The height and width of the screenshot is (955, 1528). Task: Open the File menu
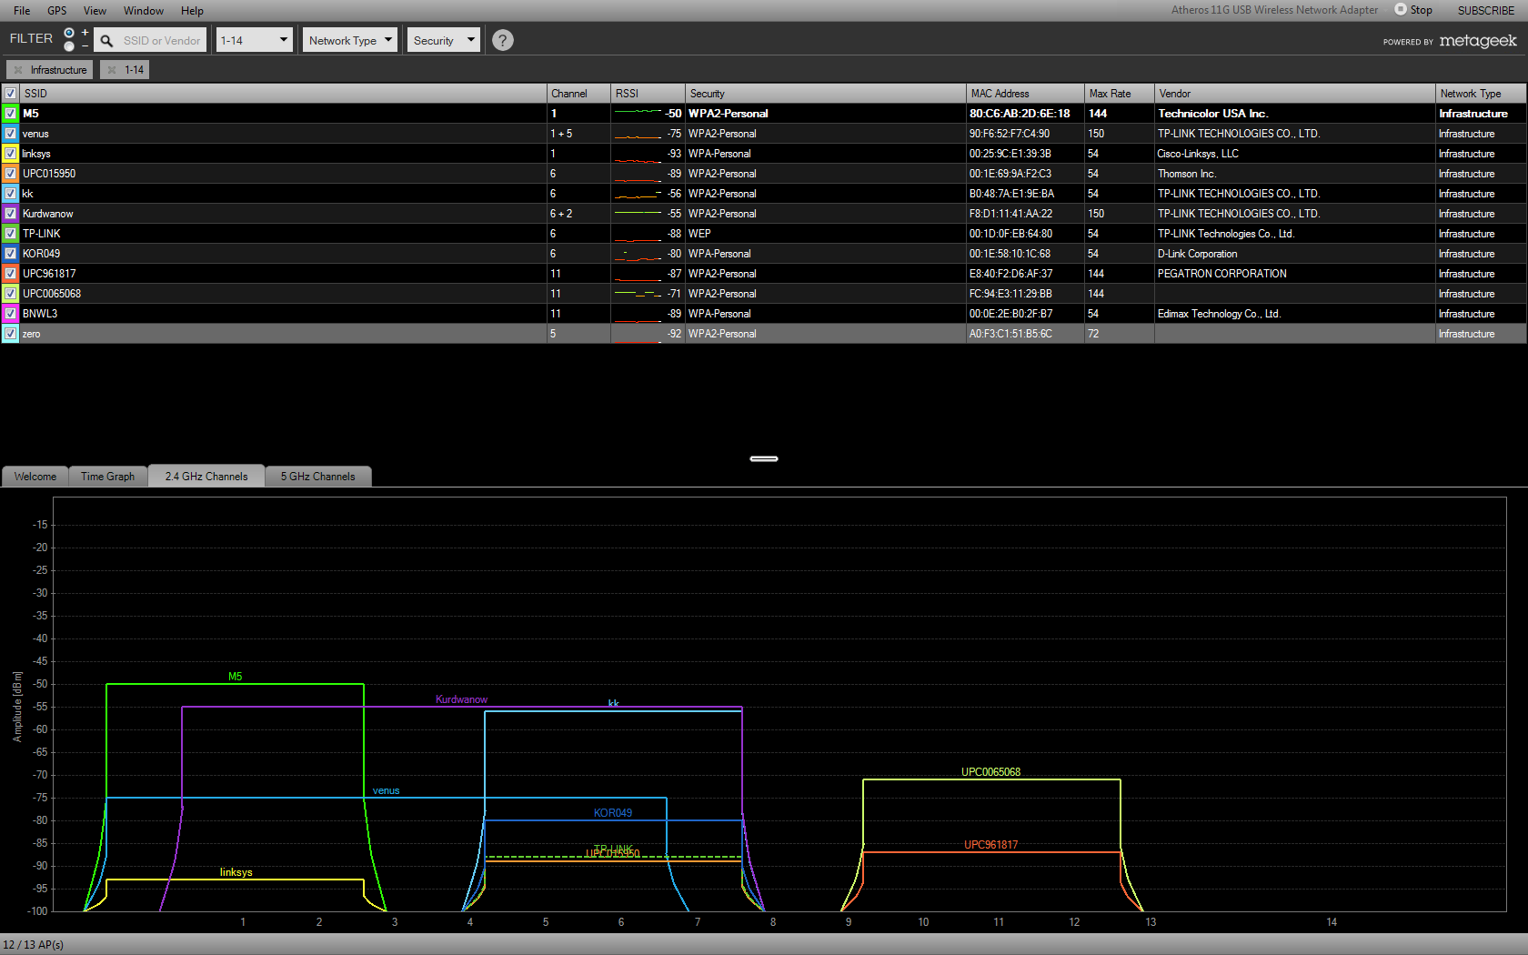pyautogui.click(x=22, y=11)
